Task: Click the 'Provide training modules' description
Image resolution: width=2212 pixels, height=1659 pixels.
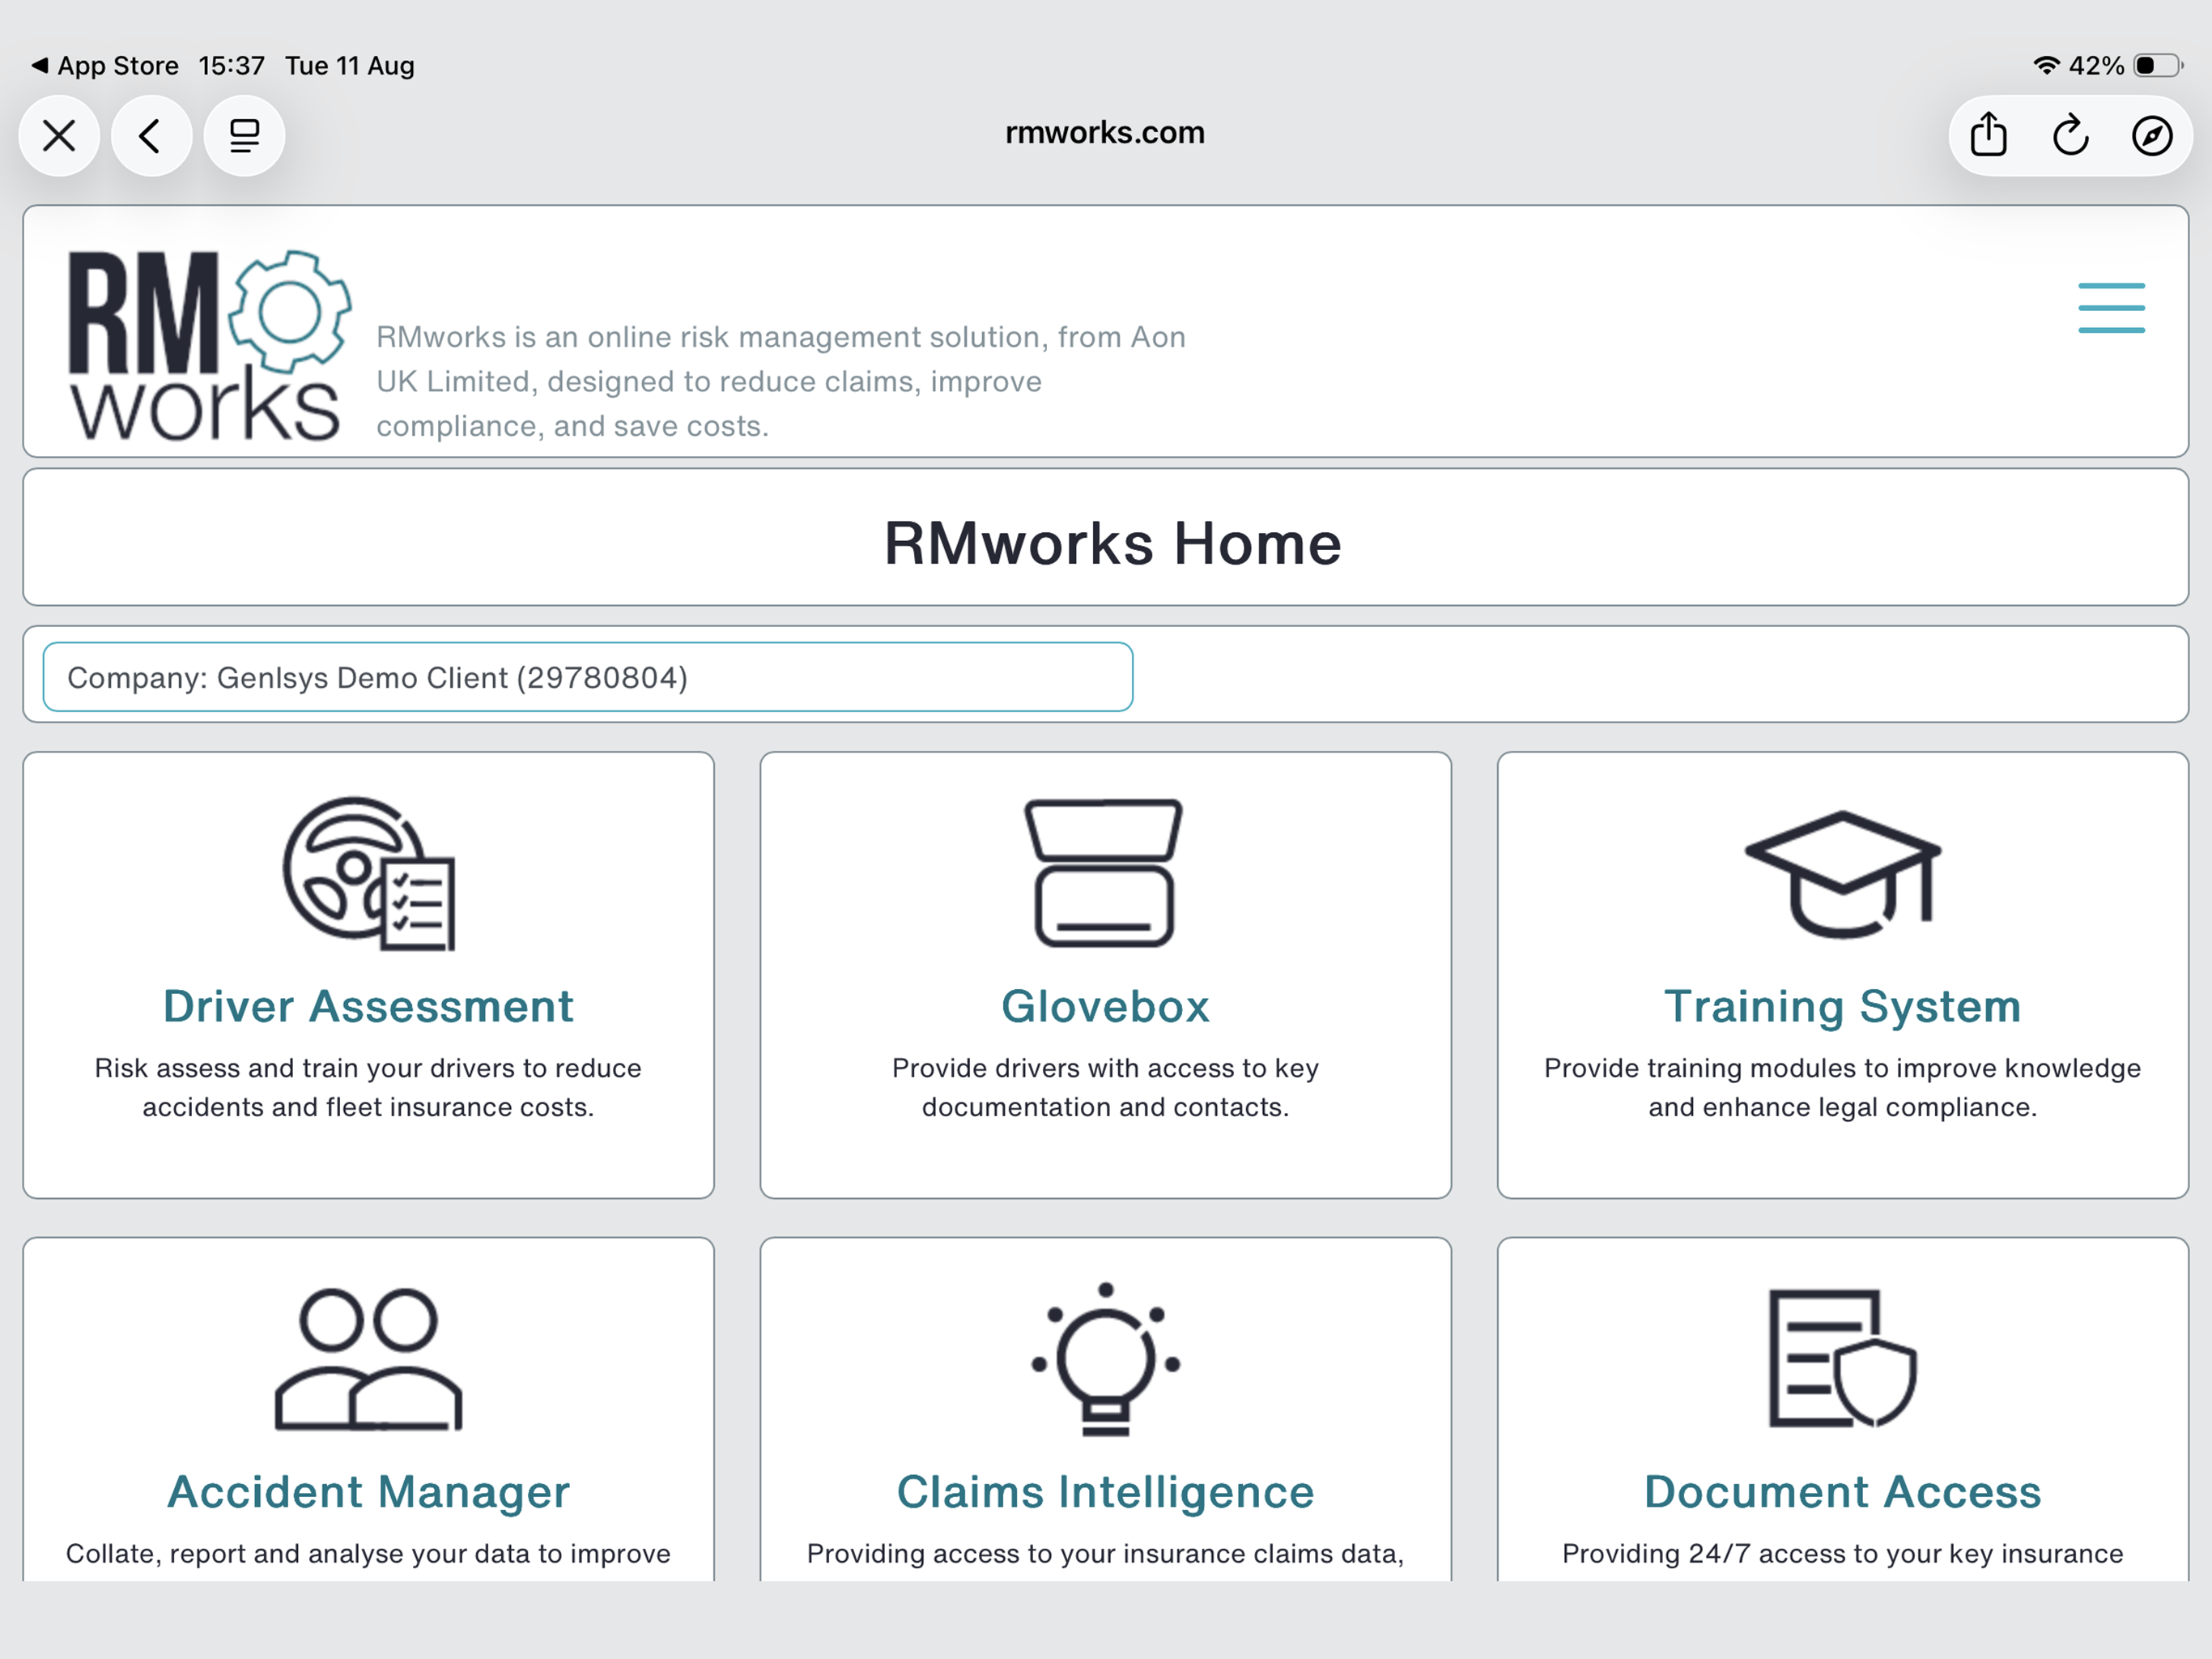Action: (x=1842, y=1088)
